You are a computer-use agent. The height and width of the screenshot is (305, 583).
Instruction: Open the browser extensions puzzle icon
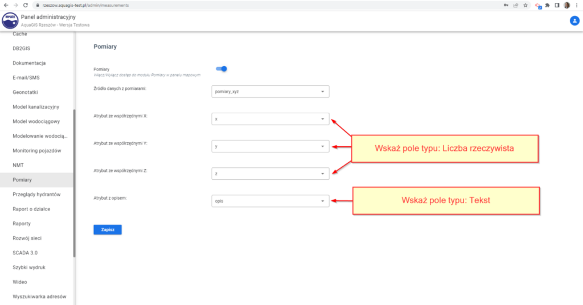(547, 5)
